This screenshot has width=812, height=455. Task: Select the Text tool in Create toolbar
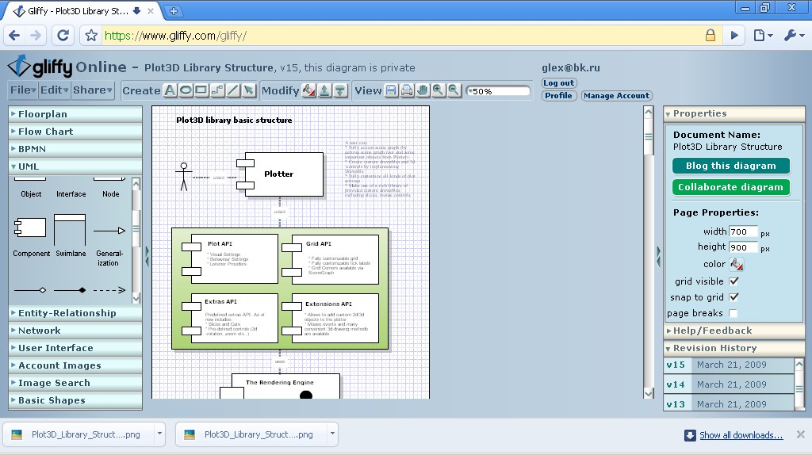pos(170,90)
